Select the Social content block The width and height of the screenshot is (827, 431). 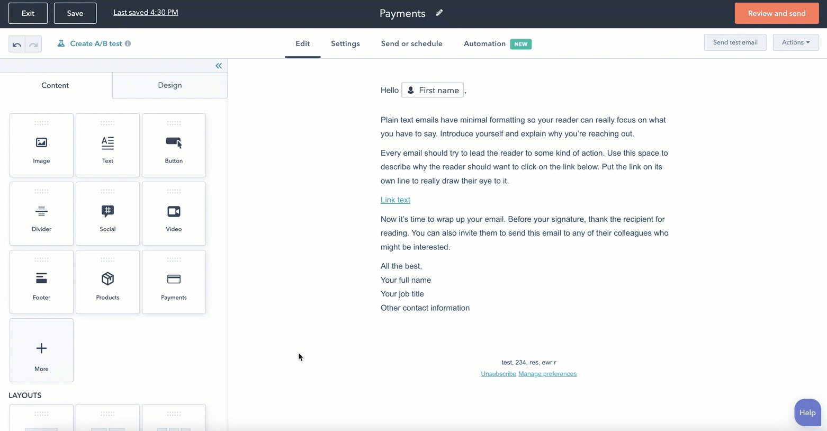coord(107,214)
